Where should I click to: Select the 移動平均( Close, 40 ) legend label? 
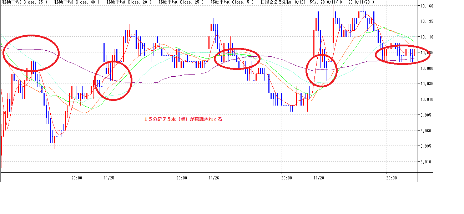click(x=77, y=2)
